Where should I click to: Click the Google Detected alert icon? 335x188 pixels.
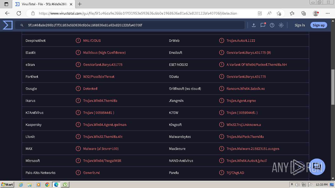[x=78, y=89]
